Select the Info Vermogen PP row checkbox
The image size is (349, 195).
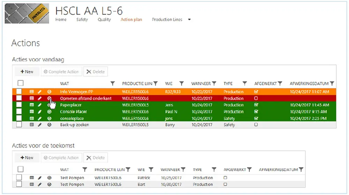tap(19, 91)
